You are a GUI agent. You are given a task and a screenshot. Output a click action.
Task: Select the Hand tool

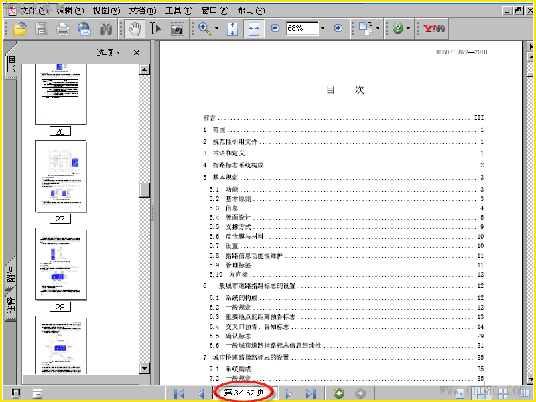point(135,29)
